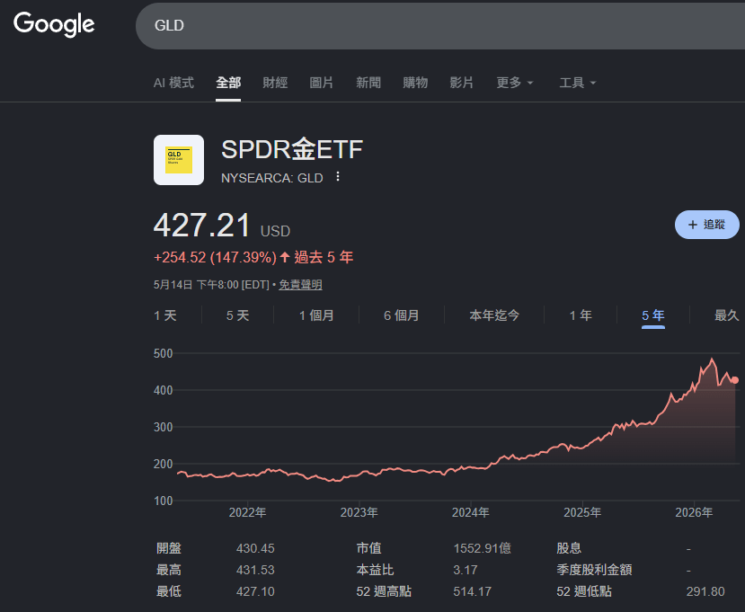Viewport: 745px width, 612px height.
Task: Select the 本年迄今 chart range
Action: click(x=494, y=315)
